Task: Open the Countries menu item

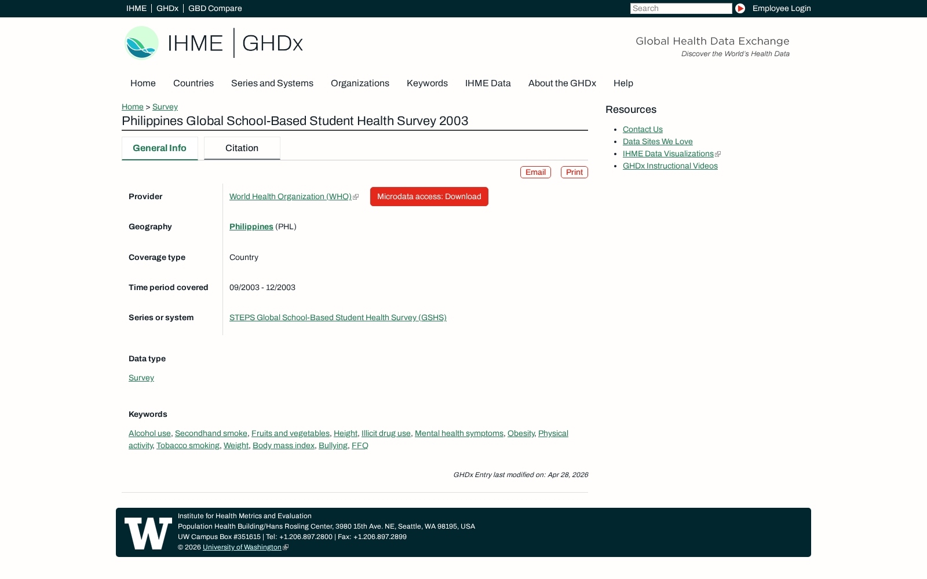Action: tap(194, 83)
